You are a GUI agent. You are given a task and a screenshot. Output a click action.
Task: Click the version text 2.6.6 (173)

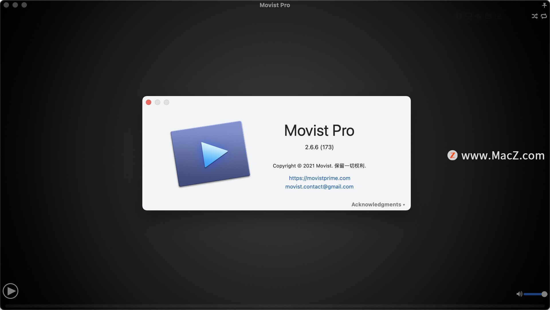(x=319, y=147)
